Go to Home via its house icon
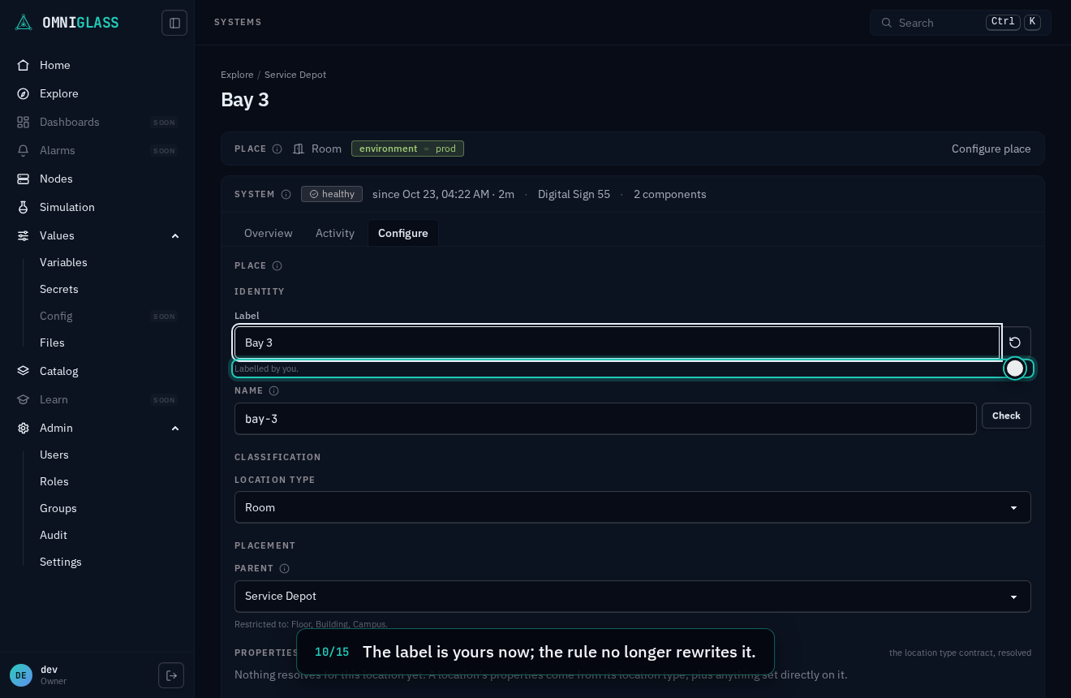Viewport: 1071px width, 698px height. click(x=24, y=65)
